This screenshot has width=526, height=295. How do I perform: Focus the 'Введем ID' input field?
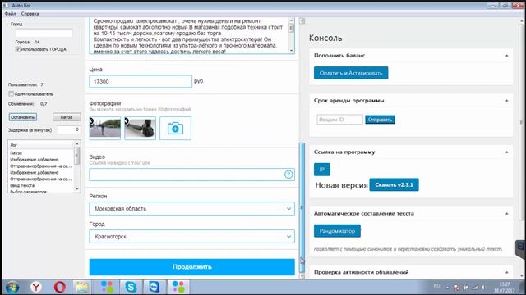click(x=339, y=120)
